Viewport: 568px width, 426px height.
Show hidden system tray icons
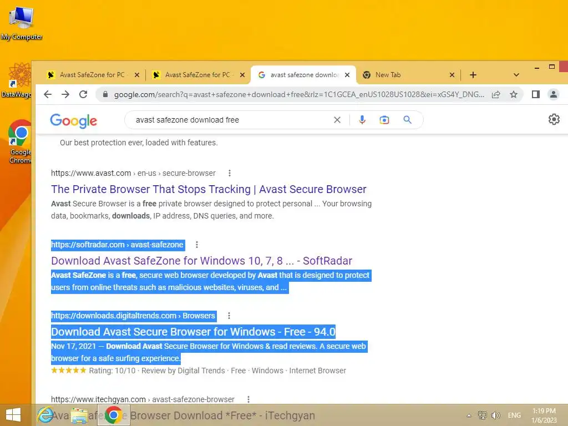(469, 415)
